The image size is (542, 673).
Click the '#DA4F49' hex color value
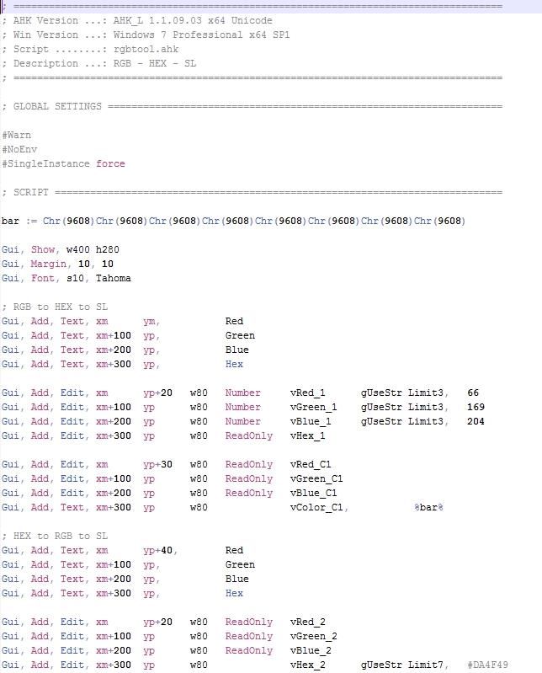[487, 665]
